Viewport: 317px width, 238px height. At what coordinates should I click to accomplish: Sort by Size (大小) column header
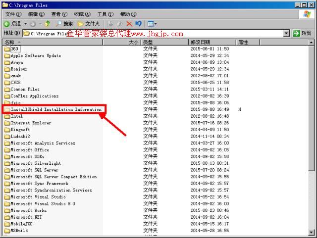point(122,42)
